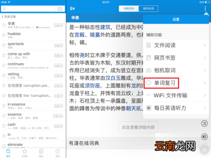This screenshot has height=158, width=211.
Task: Open history entry 在线搜索 corruption pre...
Action: [x=33, y=86]
